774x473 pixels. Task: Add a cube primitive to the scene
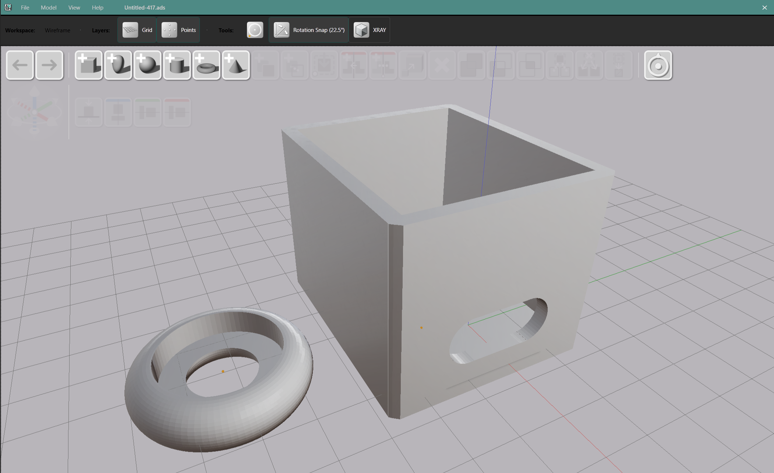coord(88,65)
